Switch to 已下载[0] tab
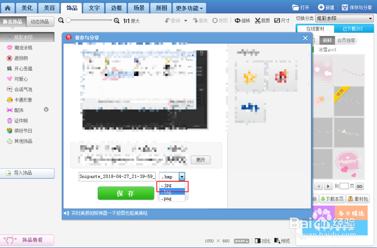377x248 pixels. pyautogui.click(x=352, y=29)
